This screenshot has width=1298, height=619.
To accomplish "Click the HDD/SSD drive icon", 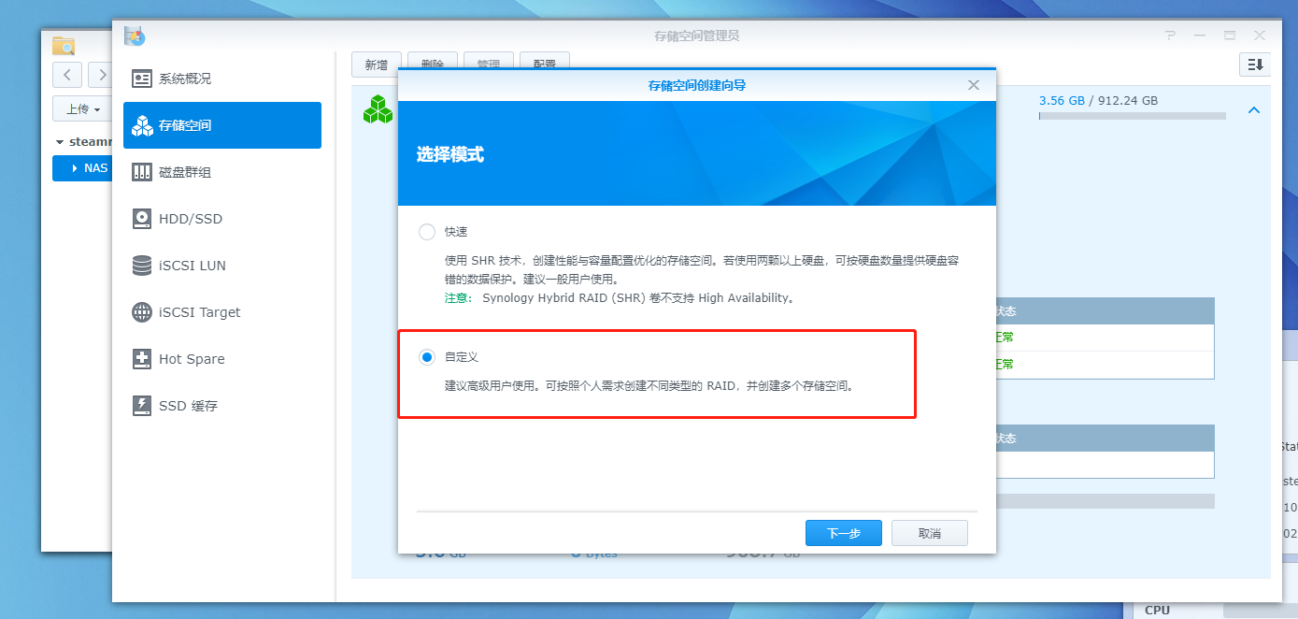I will pos(142,219).
